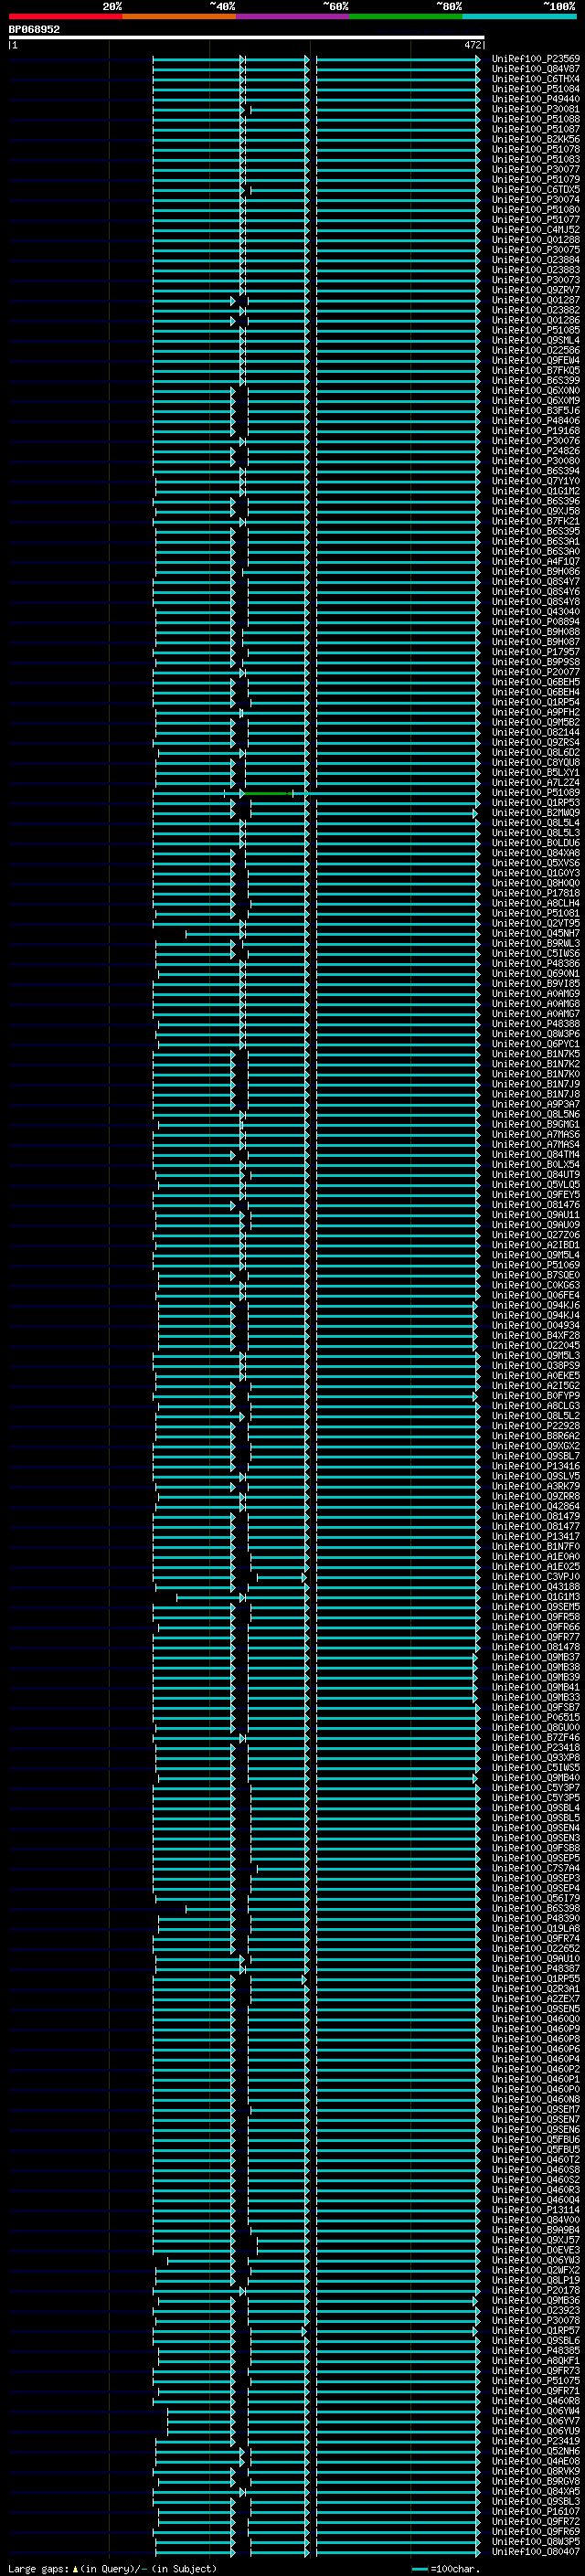The height and width of the screenshot is (2576, 585).
Task: Select the UniRef100_P24826 label
Action: [536, 451]
